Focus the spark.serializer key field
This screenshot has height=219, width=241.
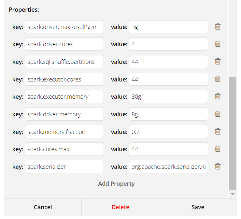(64, 167)
